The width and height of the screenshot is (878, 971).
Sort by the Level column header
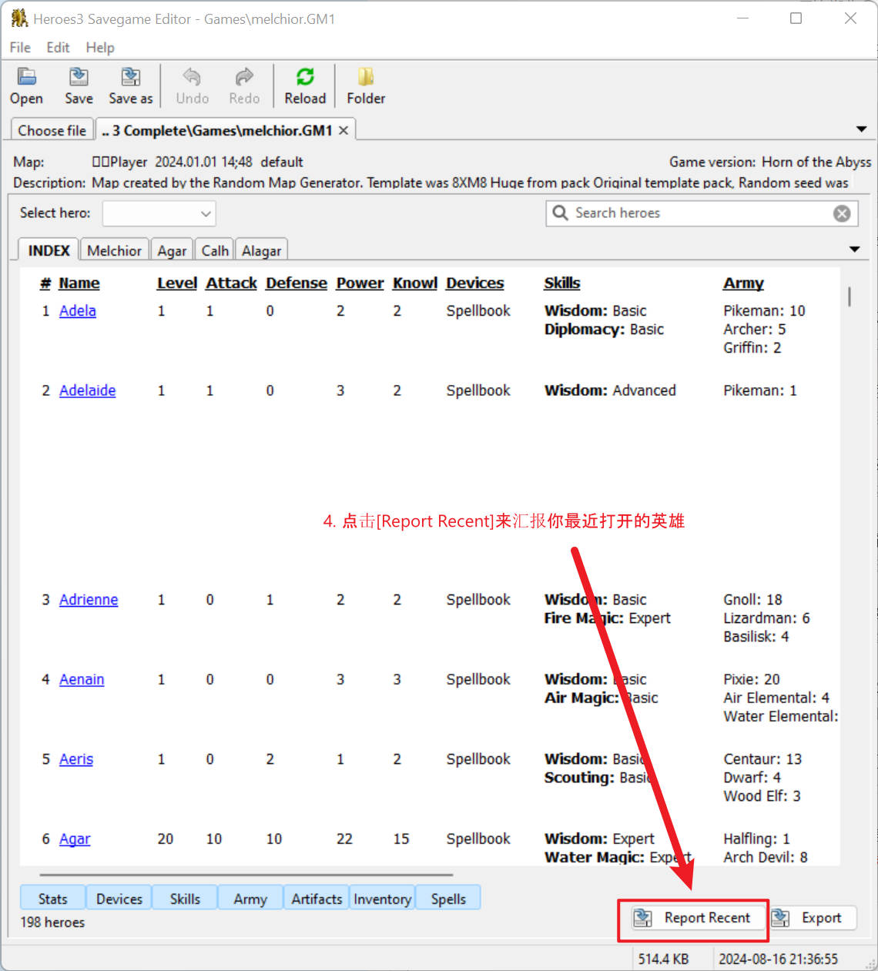click(x=177, y=283)
